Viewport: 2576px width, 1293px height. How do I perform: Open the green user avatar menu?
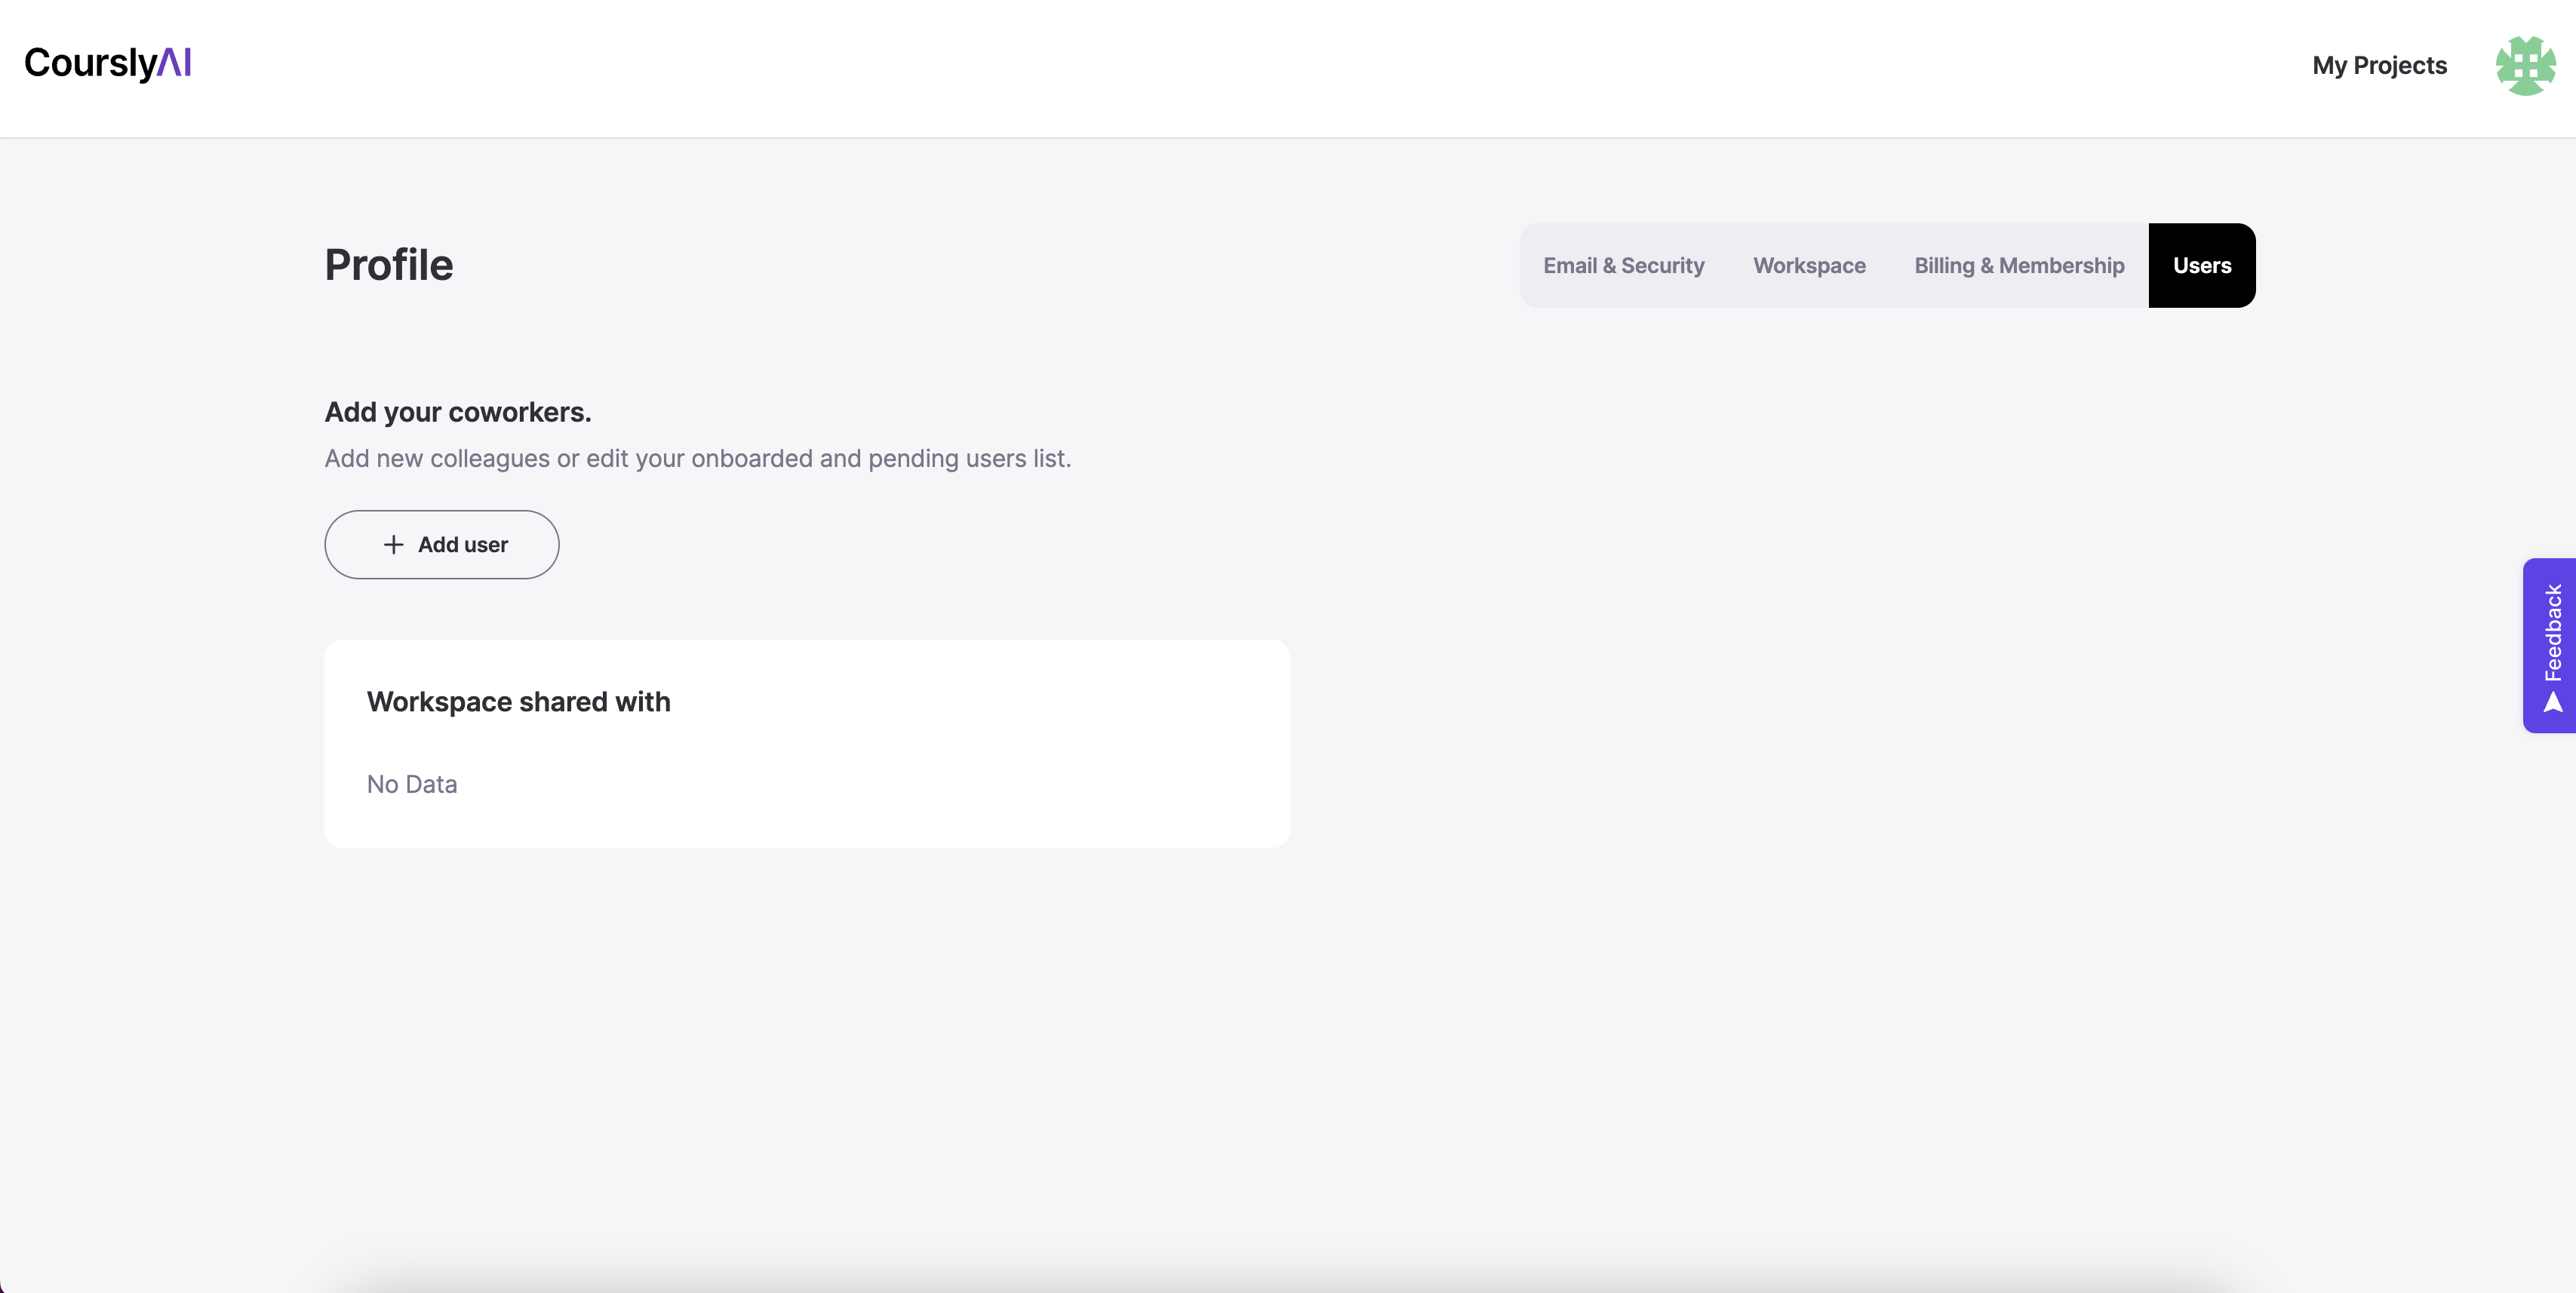pos(2524,66)
